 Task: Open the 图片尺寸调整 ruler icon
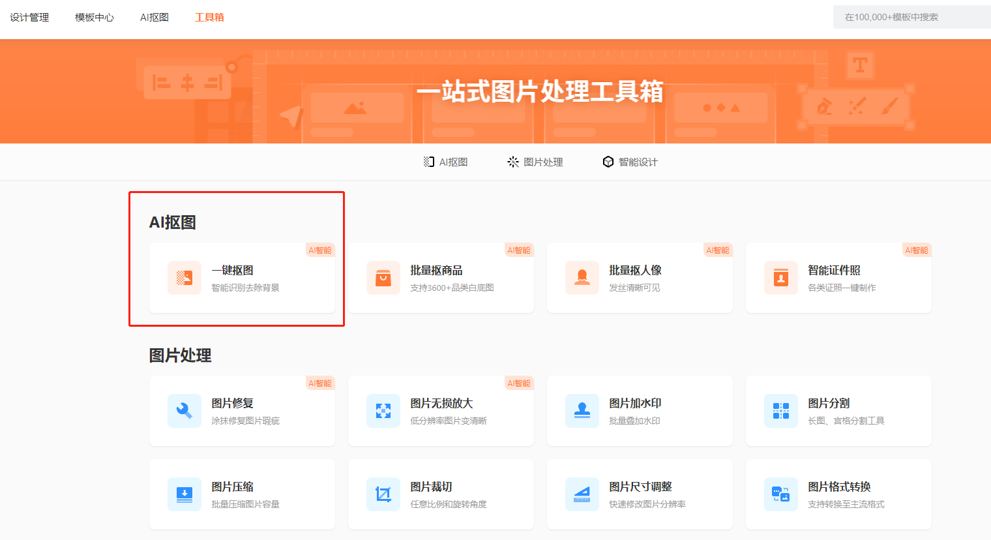[582, 494]
